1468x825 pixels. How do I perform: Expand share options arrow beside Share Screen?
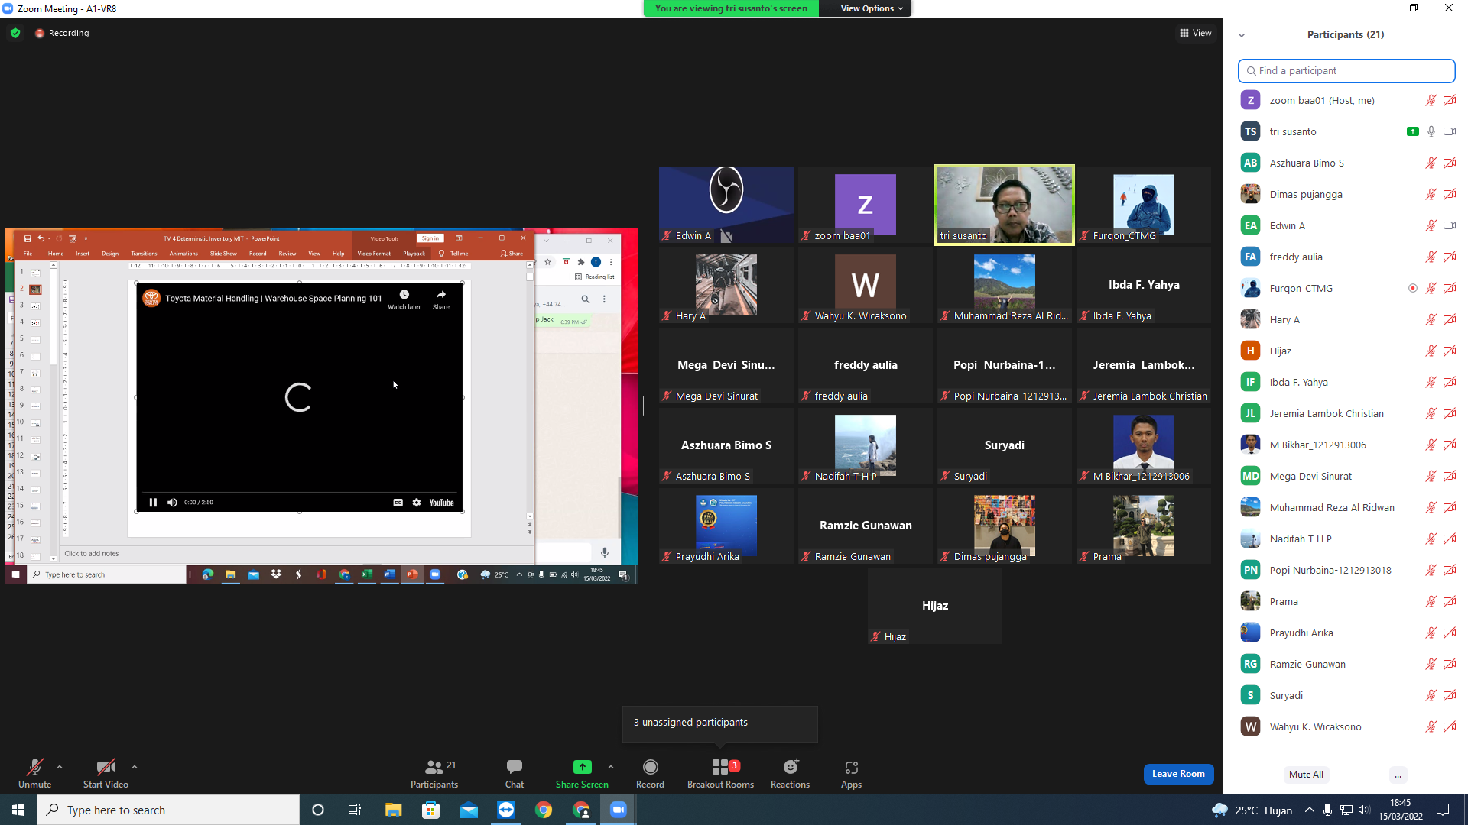click(611, 767)
